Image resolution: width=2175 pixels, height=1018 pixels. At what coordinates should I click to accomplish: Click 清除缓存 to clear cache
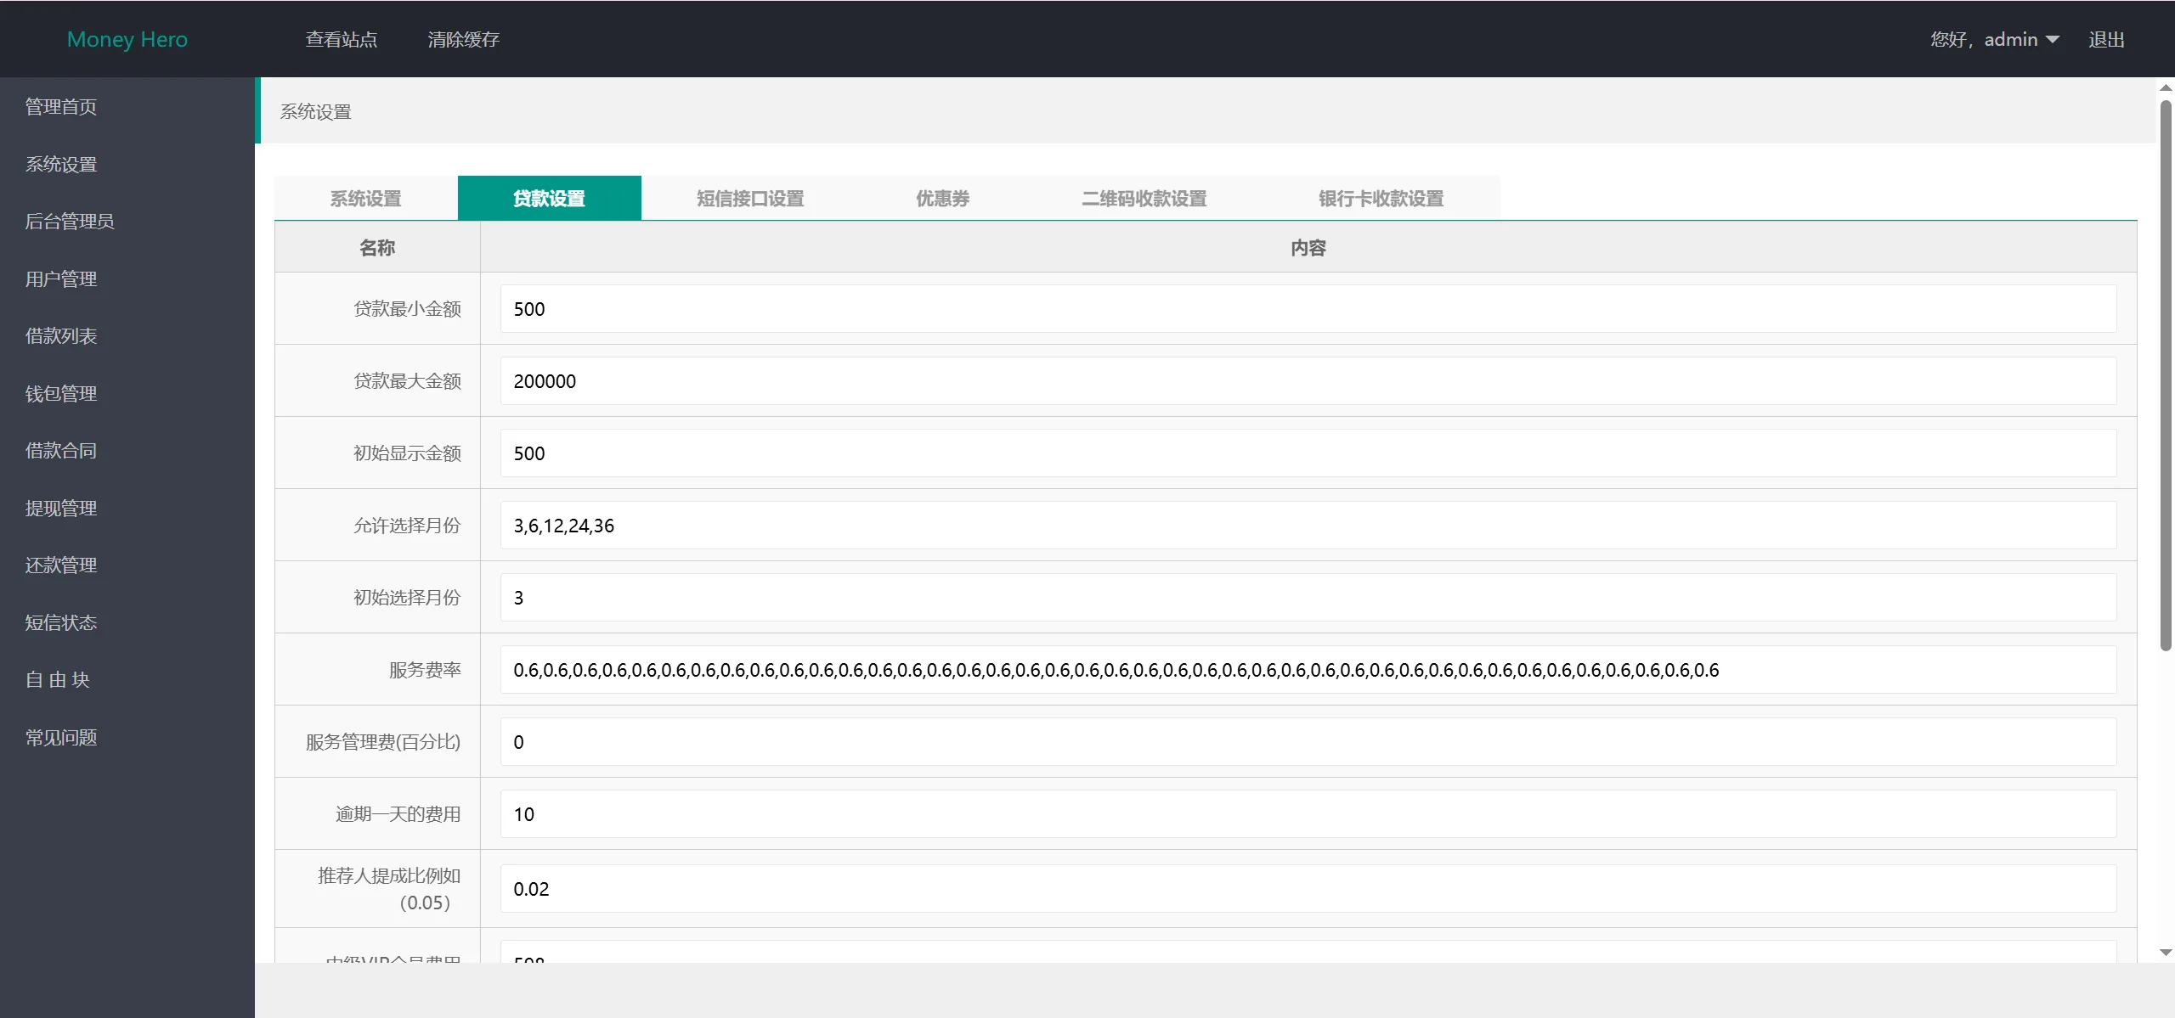tap(463, 40)
